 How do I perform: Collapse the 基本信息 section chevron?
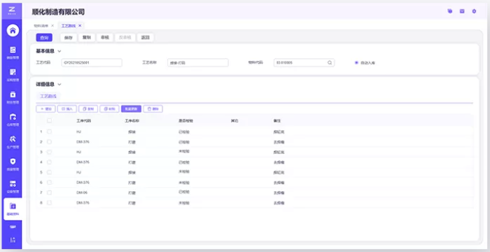pyautogui.click(x=59, y=51)
